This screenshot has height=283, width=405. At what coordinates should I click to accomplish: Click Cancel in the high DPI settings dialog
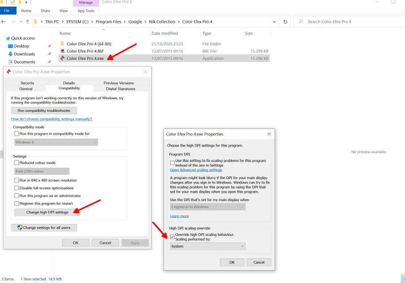tap(259, 262)
